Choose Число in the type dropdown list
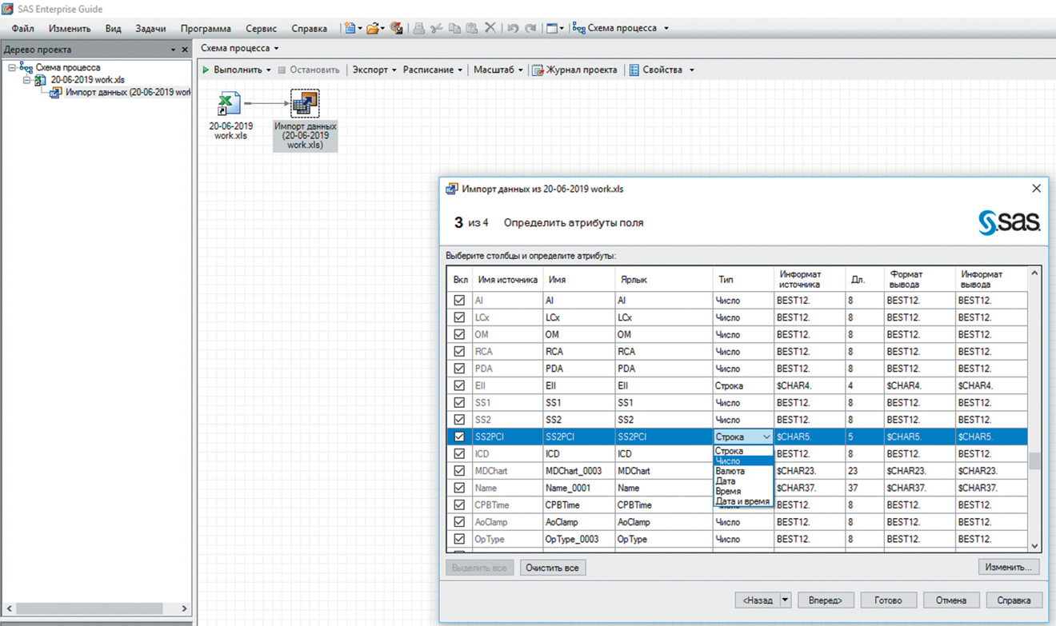Screen dimensions: 1056x626 pyautogui.click(x=743, y=461)
